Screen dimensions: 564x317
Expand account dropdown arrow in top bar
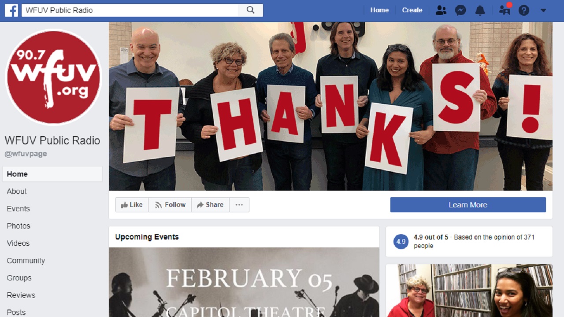tap(543, 10)
